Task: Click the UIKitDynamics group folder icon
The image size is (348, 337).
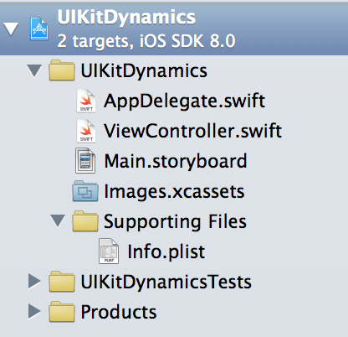Action: (x=62, y=70)
